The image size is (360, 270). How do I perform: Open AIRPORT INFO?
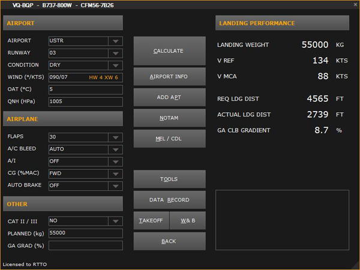click(x=169, y=77)
